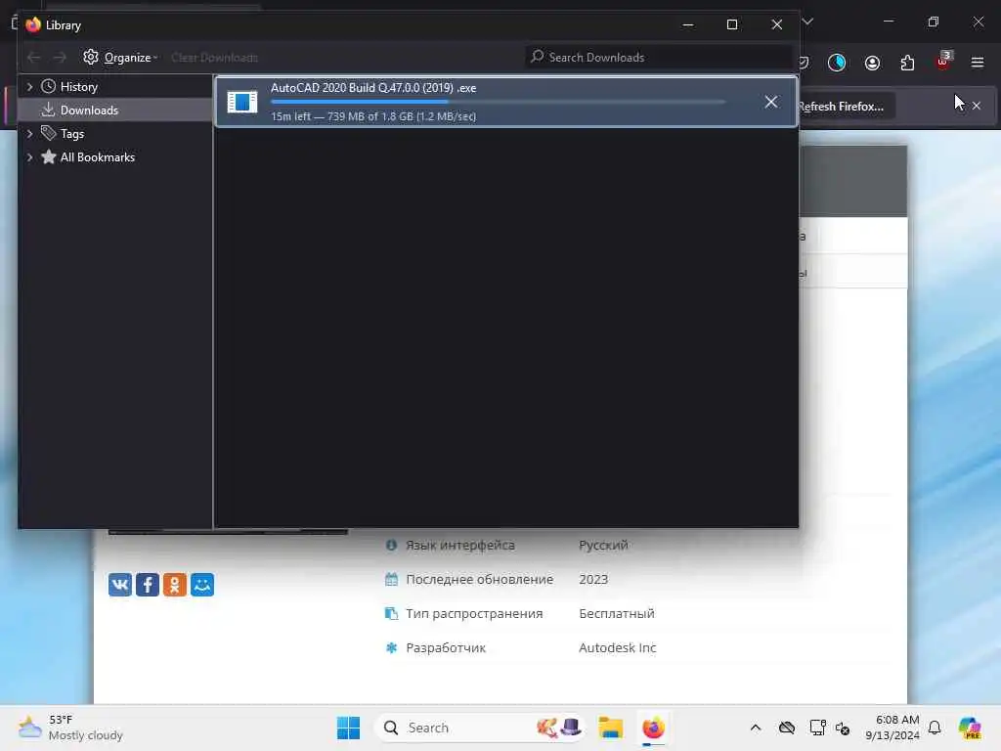Screen dimensions: 1001x751
Task: Select History in the Library sidebar
Action: (78, 86)
